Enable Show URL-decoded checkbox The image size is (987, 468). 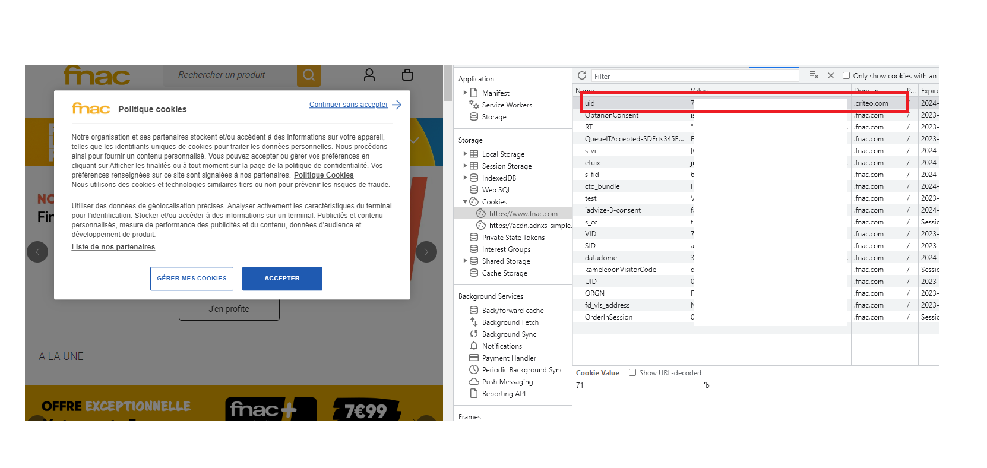(632, 372)
